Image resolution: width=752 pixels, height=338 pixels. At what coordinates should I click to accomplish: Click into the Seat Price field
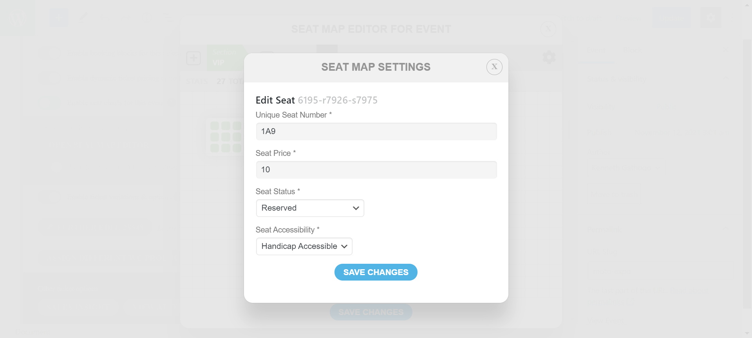point(376,170)
